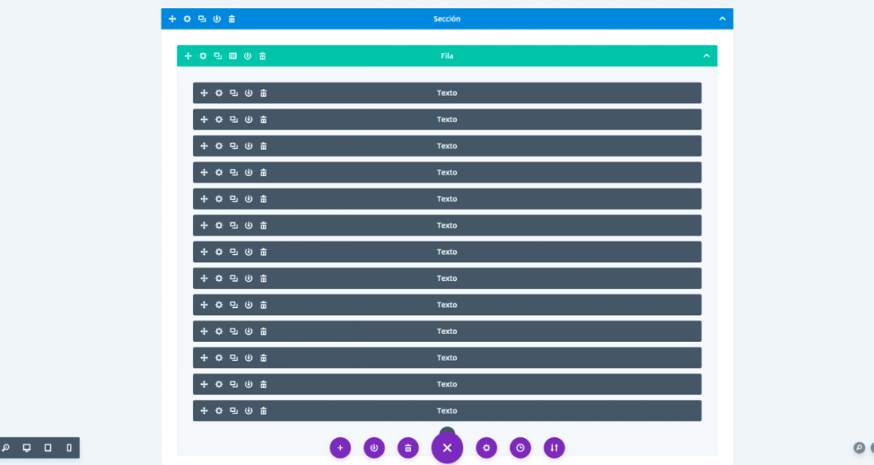
Task: Collapse the Fila row with its chevron
Action: point(706,56)
